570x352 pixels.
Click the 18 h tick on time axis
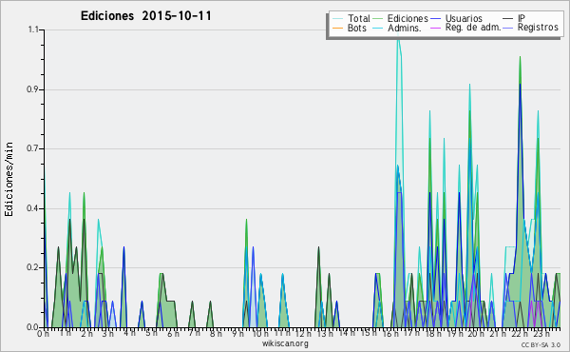pos(433,333)
